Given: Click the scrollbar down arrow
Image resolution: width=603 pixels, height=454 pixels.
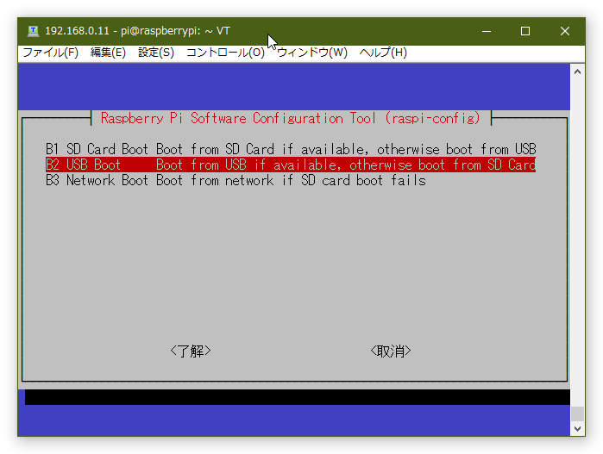Looking at the screenshot, I should [x=577, y=429].
